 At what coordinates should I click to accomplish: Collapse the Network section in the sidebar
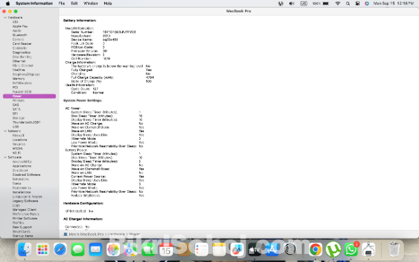pos(5,131)
